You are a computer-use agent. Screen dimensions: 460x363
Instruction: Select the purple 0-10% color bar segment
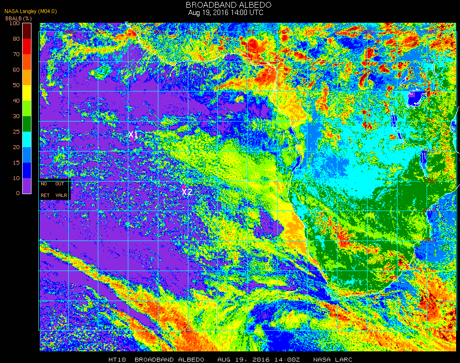pyautogui.click(x=27, y=186)
